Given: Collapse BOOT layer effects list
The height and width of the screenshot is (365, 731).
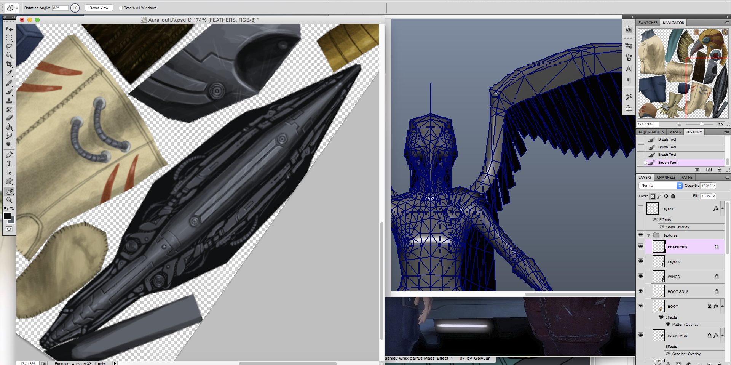Looking at the screenshot, I should click(722, 306).
